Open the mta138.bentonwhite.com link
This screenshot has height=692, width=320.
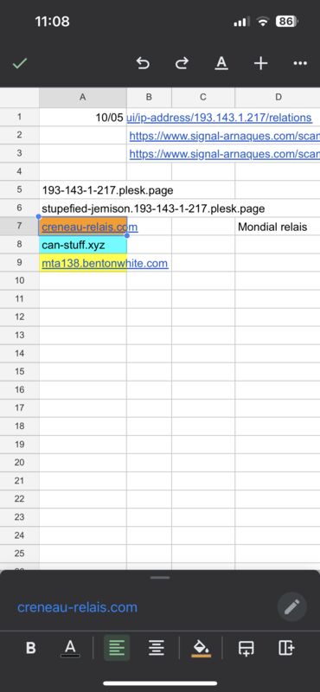point(105,264)
